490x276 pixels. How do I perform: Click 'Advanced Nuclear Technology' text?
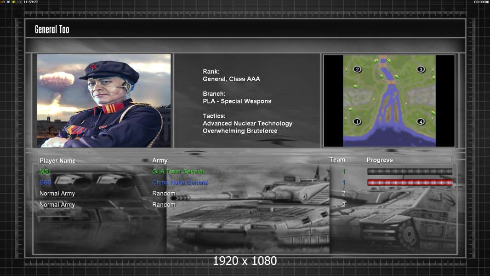pyautogui.click(x=247, y=123)
